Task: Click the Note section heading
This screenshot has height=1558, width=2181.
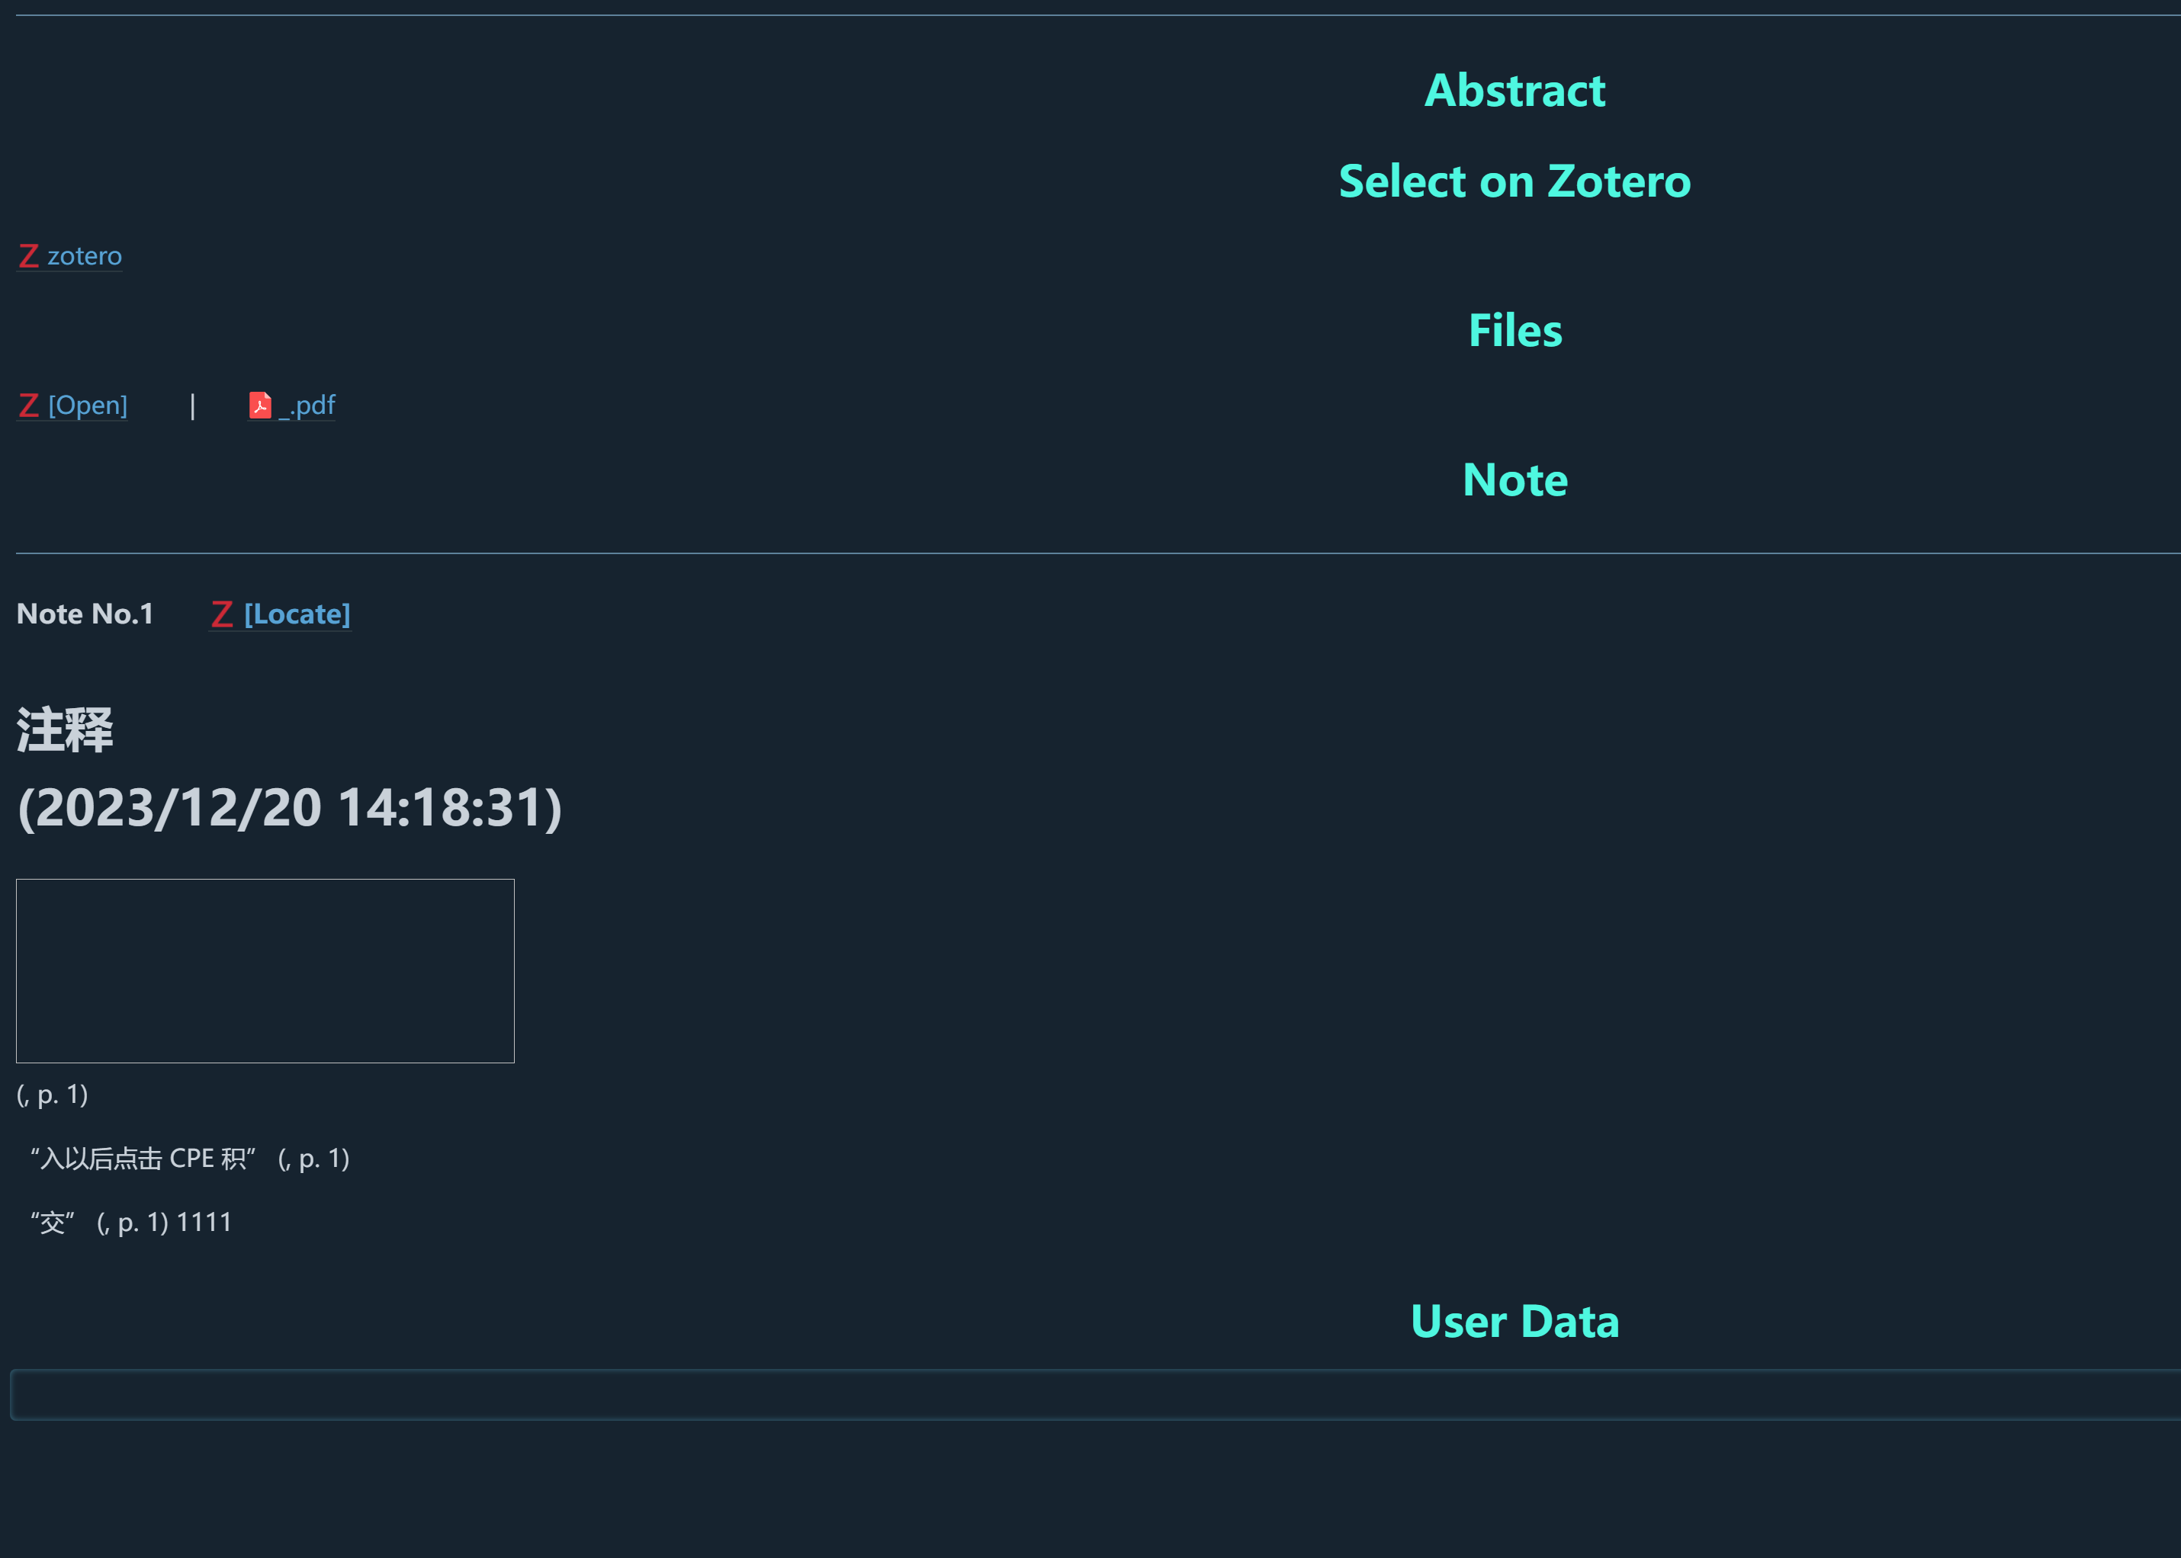Action: [1514, 479]
